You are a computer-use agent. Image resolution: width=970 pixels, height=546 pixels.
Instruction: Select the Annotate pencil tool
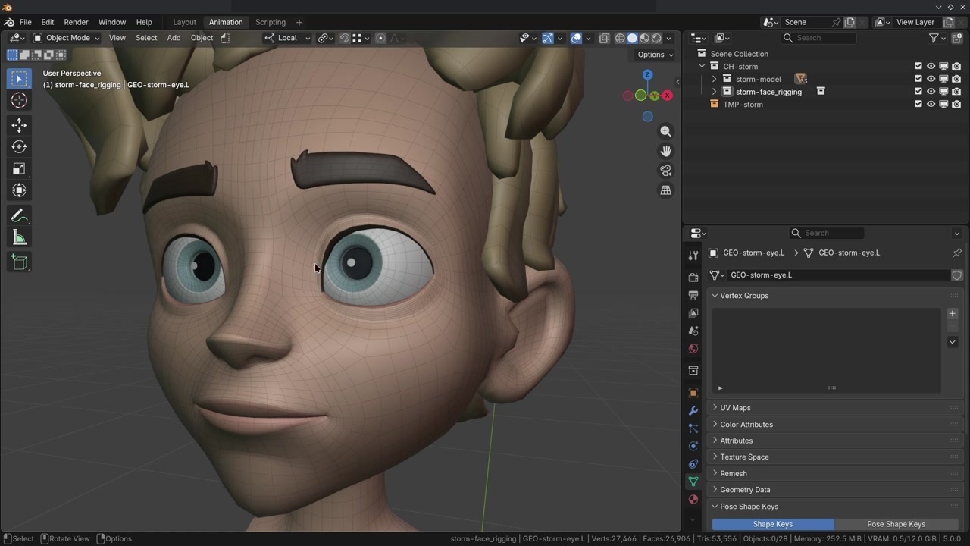click(20, 216)
